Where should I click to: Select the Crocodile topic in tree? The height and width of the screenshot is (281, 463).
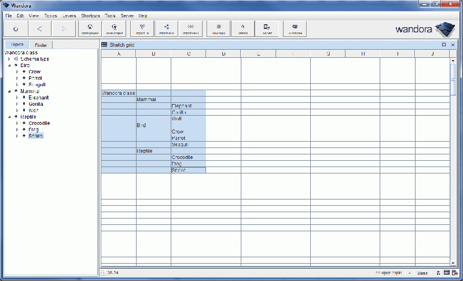coord(39,123)
